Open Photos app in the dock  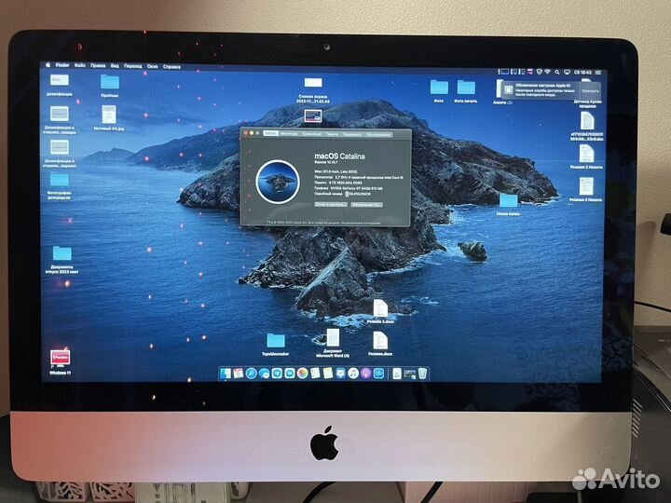302,374
